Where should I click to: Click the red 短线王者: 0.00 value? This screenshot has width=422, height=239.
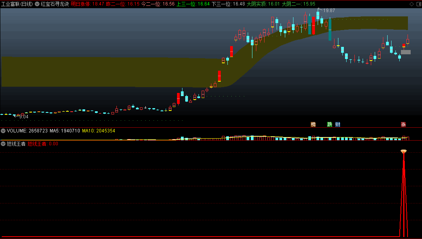click(43, 144)
